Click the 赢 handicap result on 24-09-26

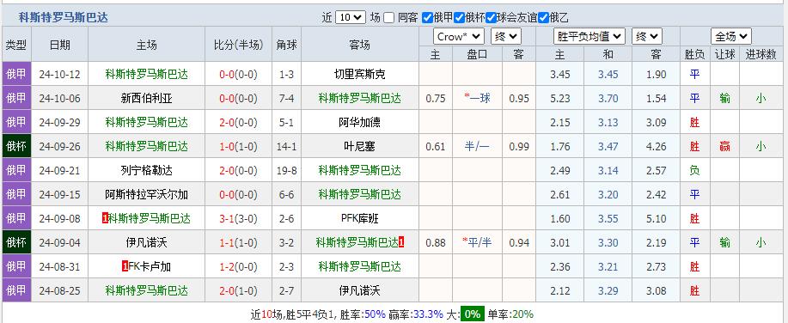tap(724, 147)
